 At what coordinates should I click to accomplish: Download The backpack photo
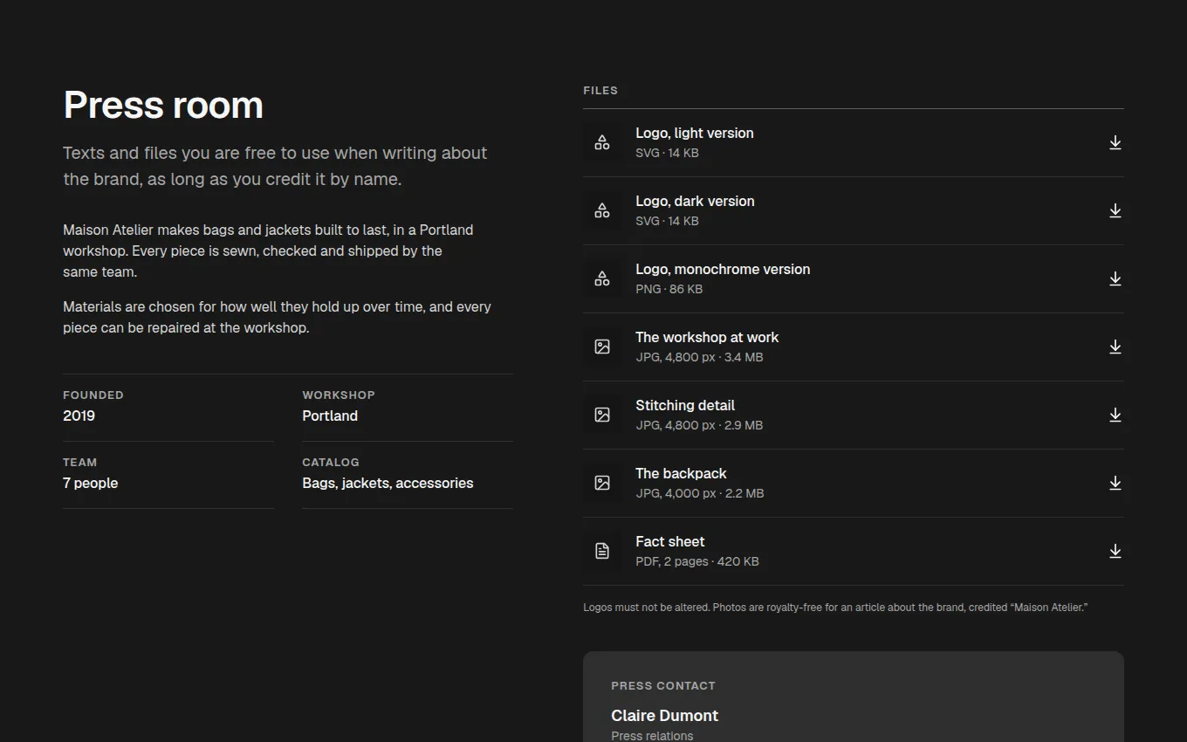(1115, 483)
